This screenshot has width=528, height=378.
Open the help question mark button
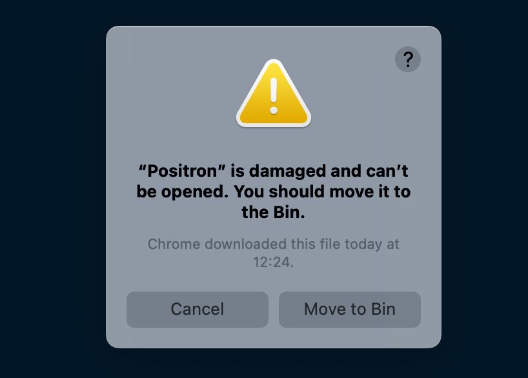coord(407,59)
